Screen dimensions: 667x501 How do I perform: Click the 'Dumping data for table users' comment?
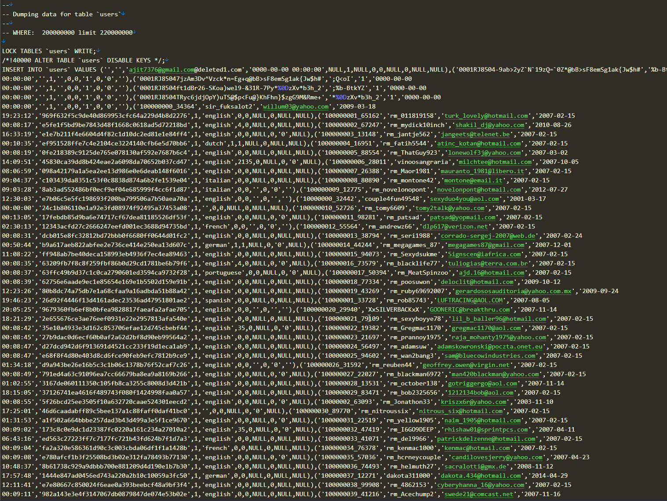coord(62,14)
